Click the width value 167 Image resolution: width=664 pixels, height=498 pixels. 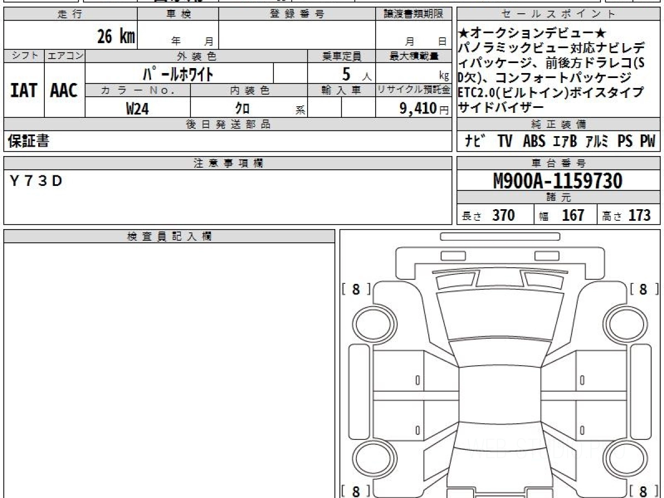click(x=573, y=215)
